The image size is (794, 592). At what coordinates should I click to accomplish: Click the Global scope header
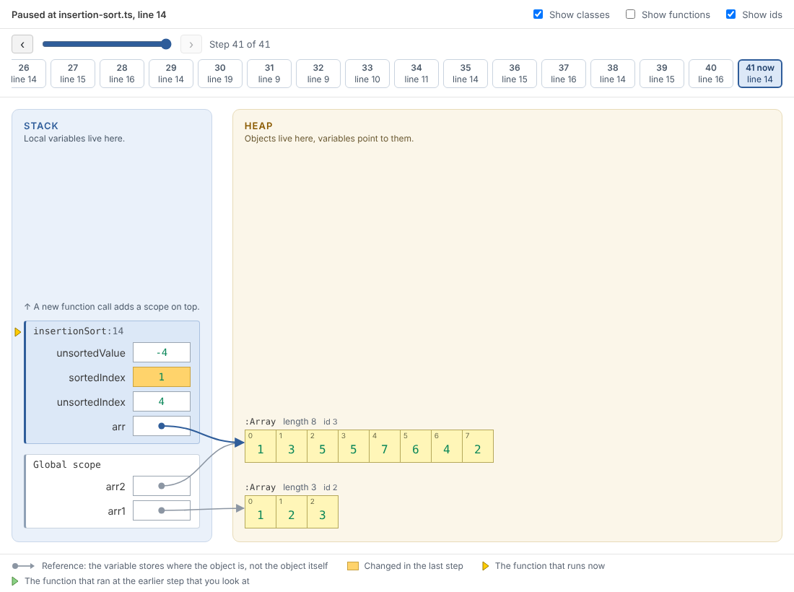67,464
